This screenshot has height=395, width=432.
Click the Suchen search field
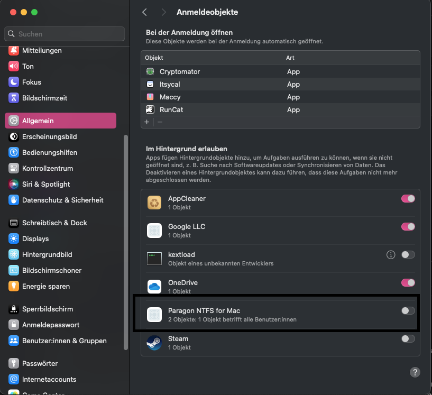click(x=65, y=34)
